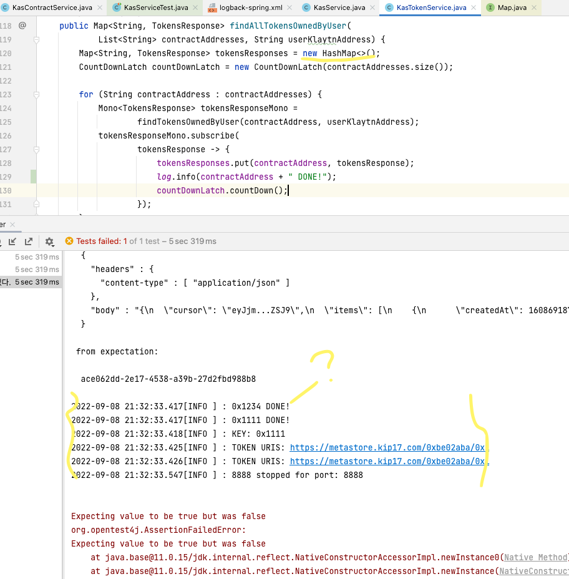The height and width of the screenshot is (579, 569).
Task: Collapse the for loop fold at line 123
Action: 36,94
